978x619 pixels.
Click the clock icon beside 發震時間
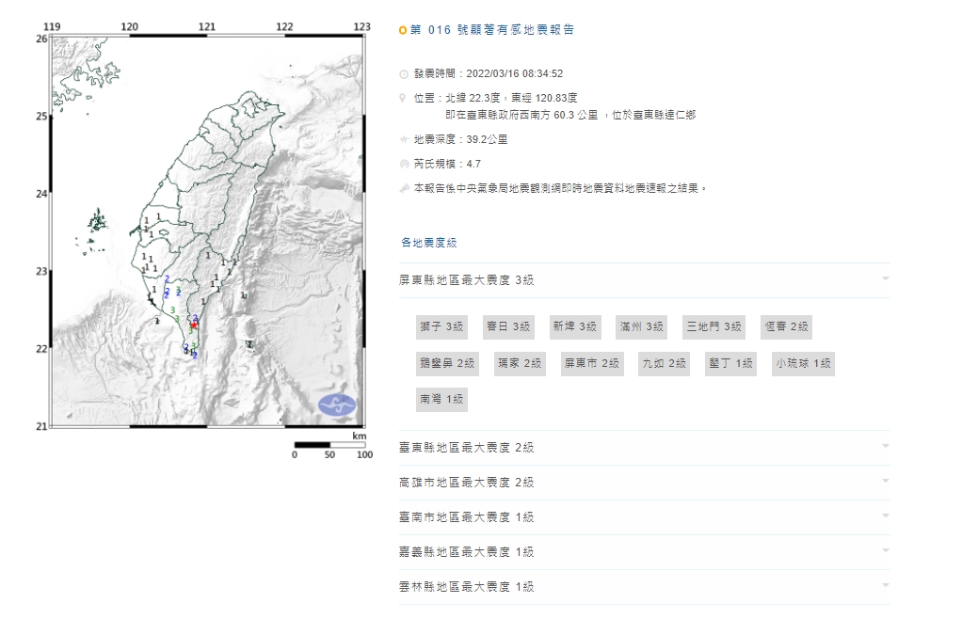[404, 73]
